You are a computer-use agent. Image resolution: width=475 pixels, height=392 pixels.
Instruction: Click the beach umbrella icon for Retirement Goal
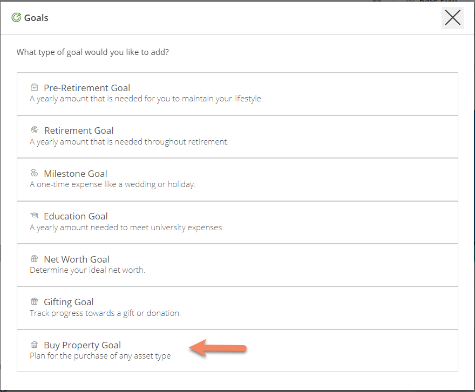tap(35, 130)
